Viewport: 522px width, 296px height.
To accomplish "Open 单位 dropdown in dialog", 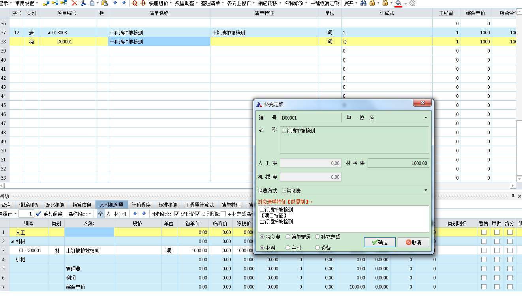I will pos(426,118).
